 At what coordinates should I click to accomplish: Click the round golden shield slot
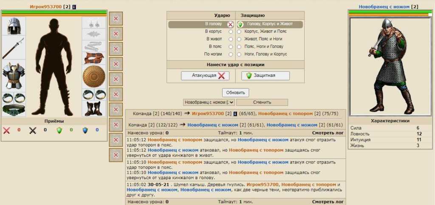pos(93,76)
